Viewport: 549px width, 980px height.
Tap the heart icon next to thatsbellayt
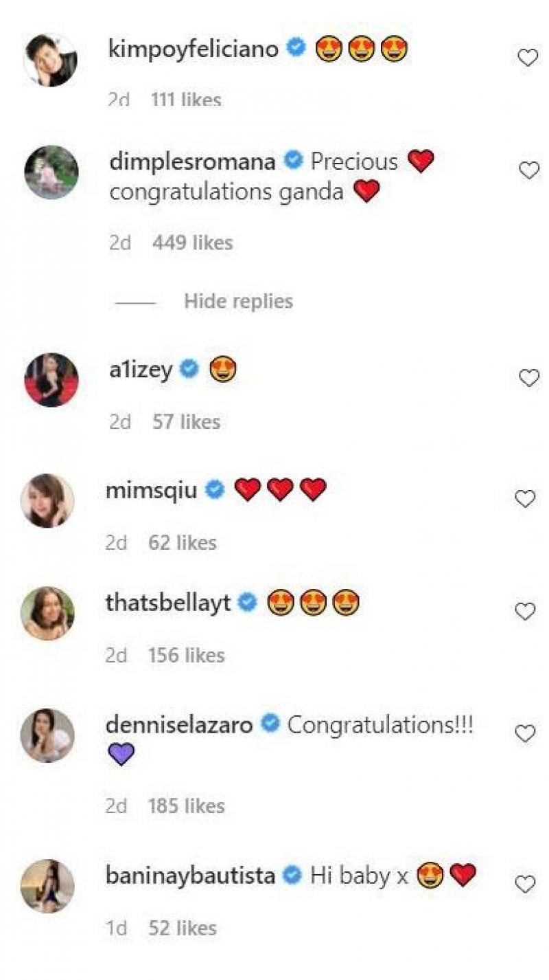click(525, 611)
